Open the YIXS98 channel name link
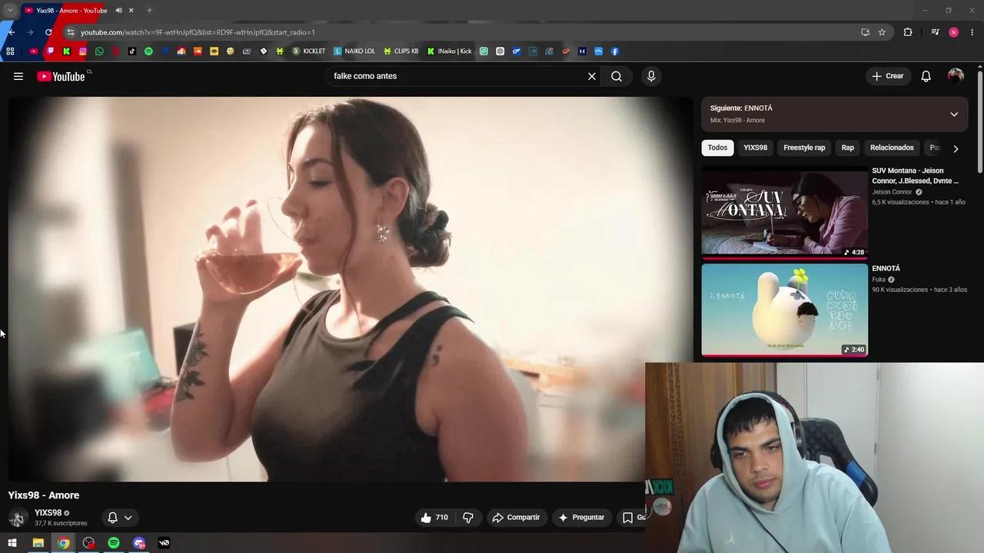The width and height of the screenshot is (984, 553). (x=48, y=513)
